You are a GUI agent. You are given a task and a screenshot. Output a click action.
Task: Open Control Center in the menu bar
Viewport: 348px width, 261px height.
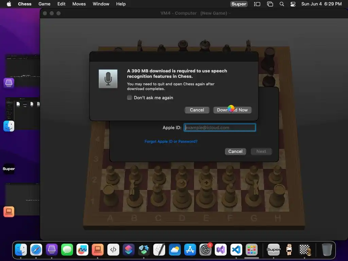293,4
